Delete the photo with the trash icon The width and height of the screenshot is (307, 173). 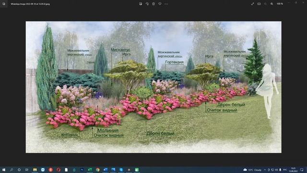[153, 4]
